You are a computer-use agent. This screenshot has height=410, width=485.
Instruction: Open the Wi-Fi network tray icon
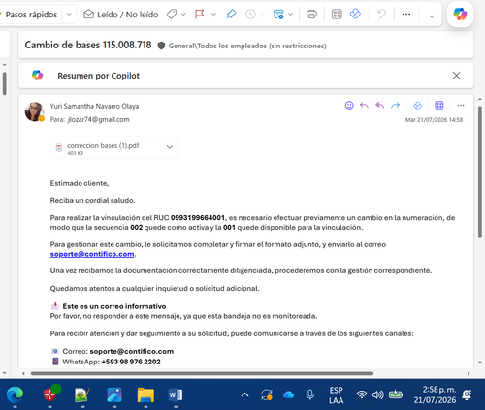[x=362, y=394]
